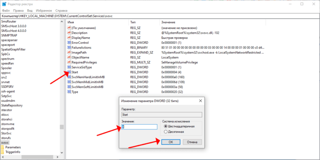
Task: Click the Parameters subkey folder icon
Action: click(x=2, y=147)
